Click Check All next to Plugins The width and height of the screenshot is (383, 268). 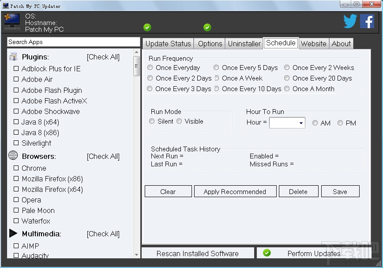[x=103, y=56]
